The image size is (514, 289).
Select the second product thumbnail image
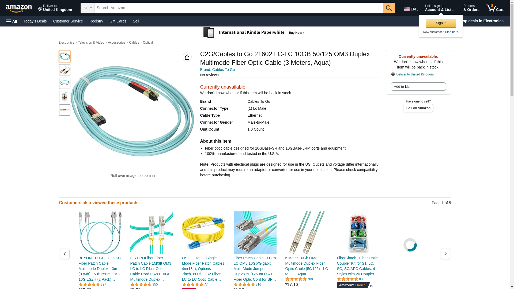[x=65, y=70]
